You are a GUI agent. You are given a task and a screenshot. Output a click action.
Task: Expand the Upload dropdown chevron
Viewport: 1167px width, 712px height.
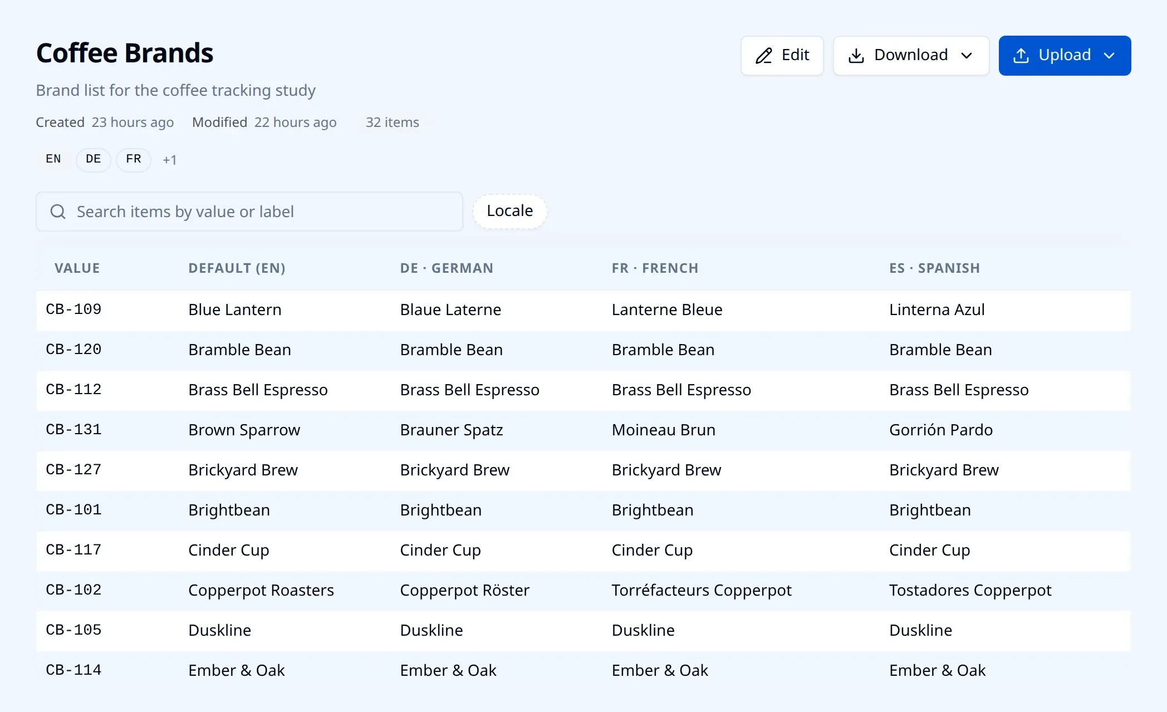pos(1109,56)
